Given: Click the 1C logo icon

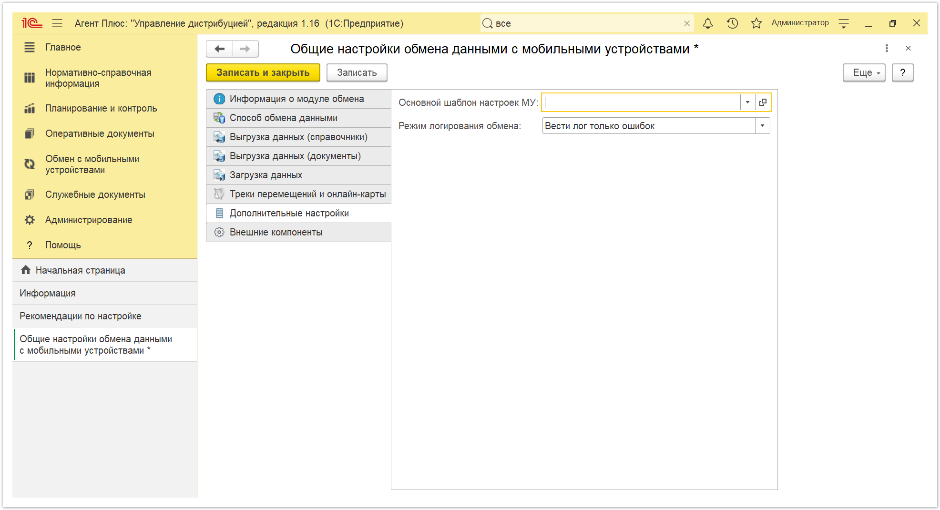Looking at the screenshot, I should (x=32, y=23).
